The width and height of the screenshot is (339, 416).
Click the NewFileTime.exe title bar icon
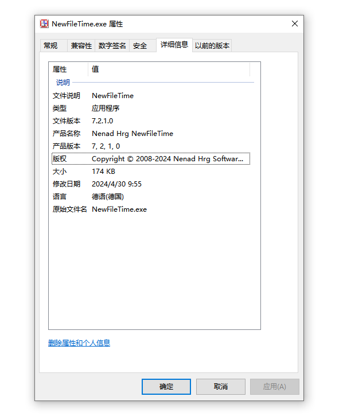coord(44,24)
